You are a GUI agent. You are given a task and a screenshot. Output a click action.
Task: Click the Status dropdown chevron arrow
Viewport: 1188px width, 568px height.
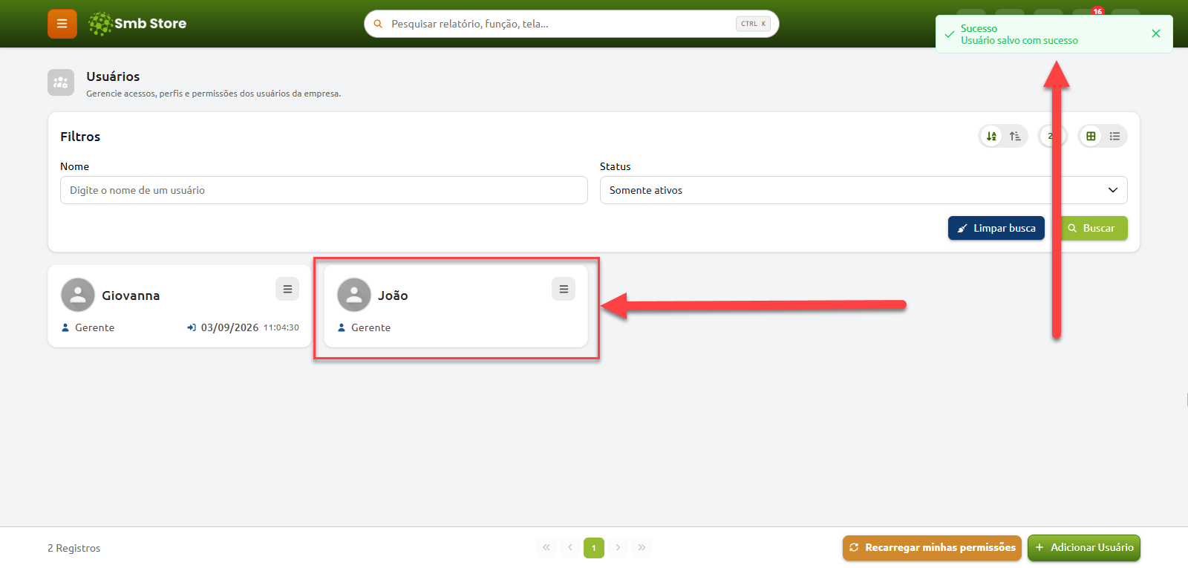[1112, 190]
